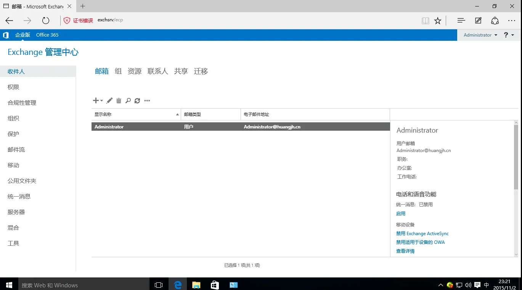Click the volume icon in the system tray
522x290 pixels.
click(468, 285)
